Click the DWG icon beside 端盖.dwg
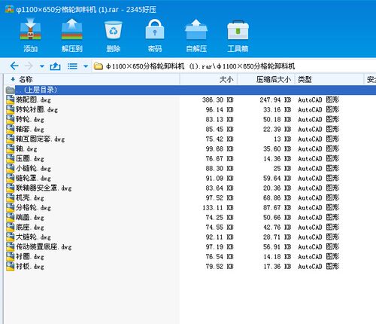Screen dimensions: 376x324 (11, 218)
